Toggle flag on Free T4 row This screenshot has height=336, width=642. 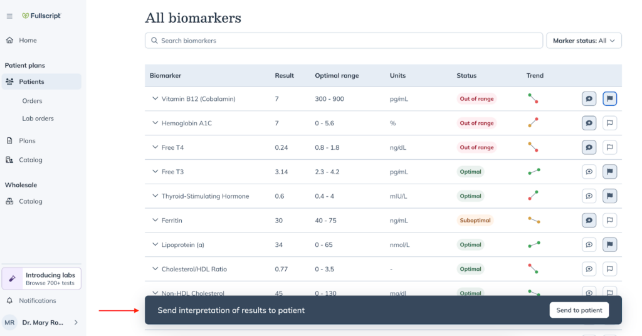pyautogui.click(x=609, y=147)
